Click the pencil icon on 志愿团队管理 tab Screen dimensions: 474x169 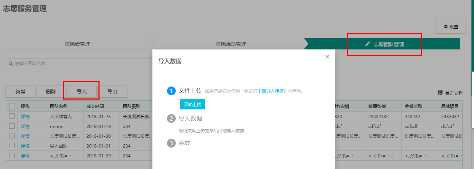[x=368, y=44]
